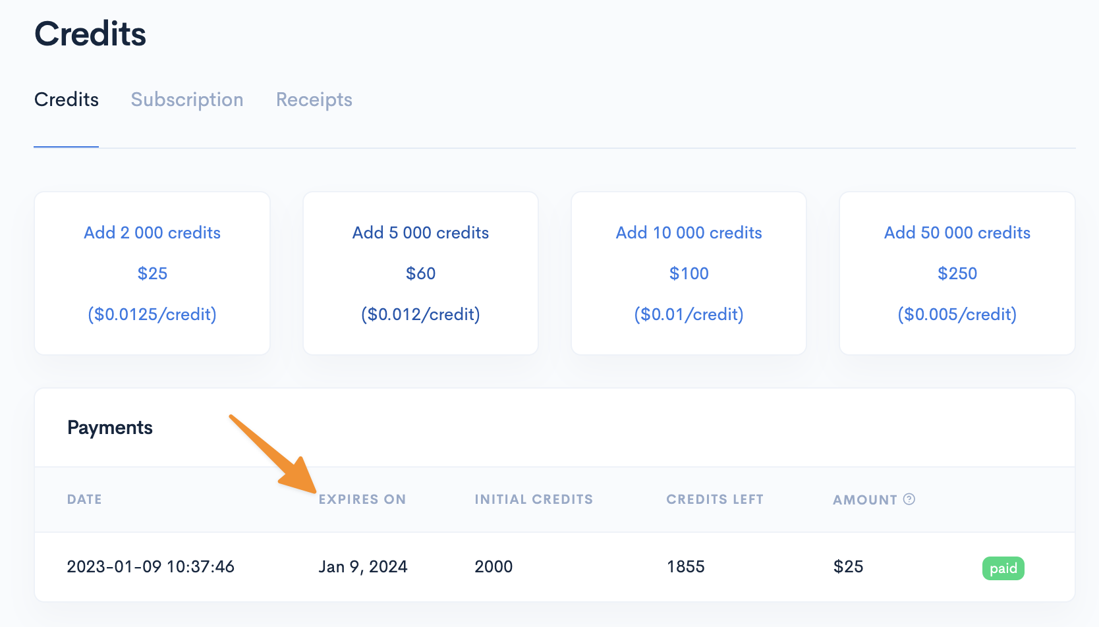The image size is (1099, 627).
Task: Click the $60 price label
Action: click(420, 273)
